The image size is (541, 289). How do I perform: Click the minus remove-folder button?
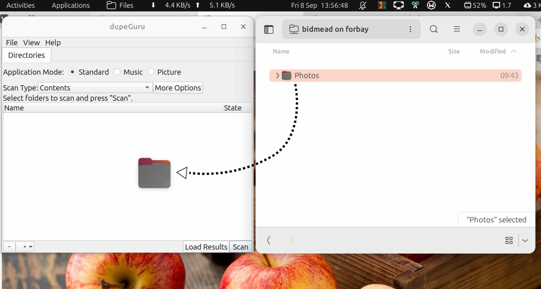[9, 246]
